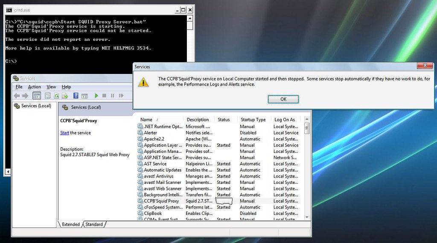Click the Properties toolbar icon
This screenshot has width=437, height=243.
click(48, 96)
